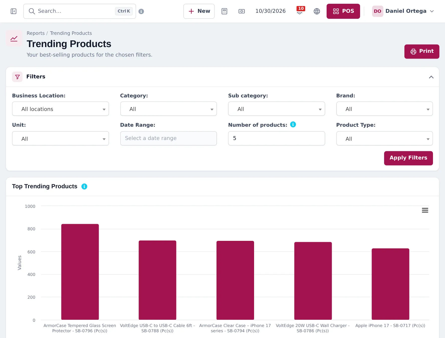Viewport: 445px width, 338px height.
Task: Click the search info icon
Action: click(x=141, y=11)
